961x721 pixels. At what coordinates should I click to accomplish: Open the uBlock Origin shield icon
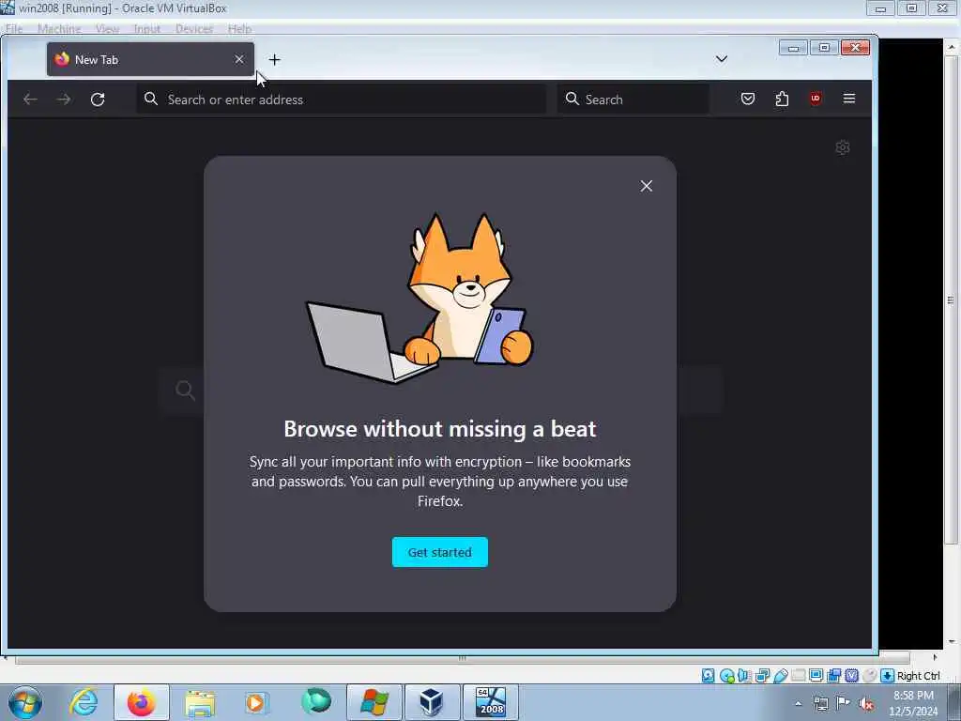pos(816,99)
